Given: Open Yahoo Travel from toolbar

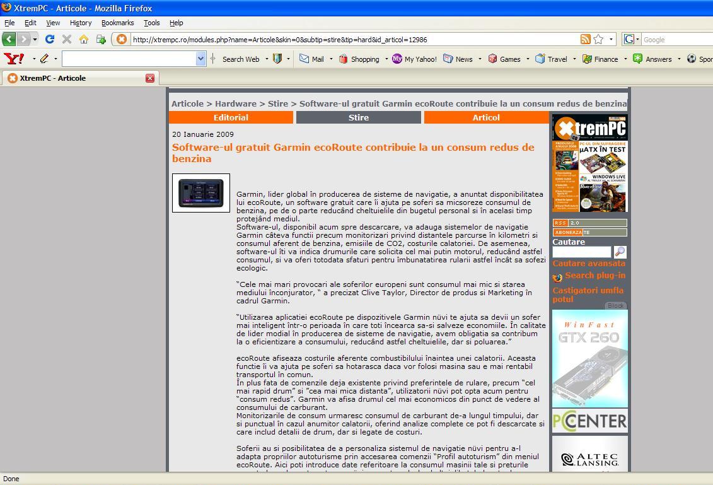Looking at the screenshot, I should pyautogui.click(x=551, y=59).
